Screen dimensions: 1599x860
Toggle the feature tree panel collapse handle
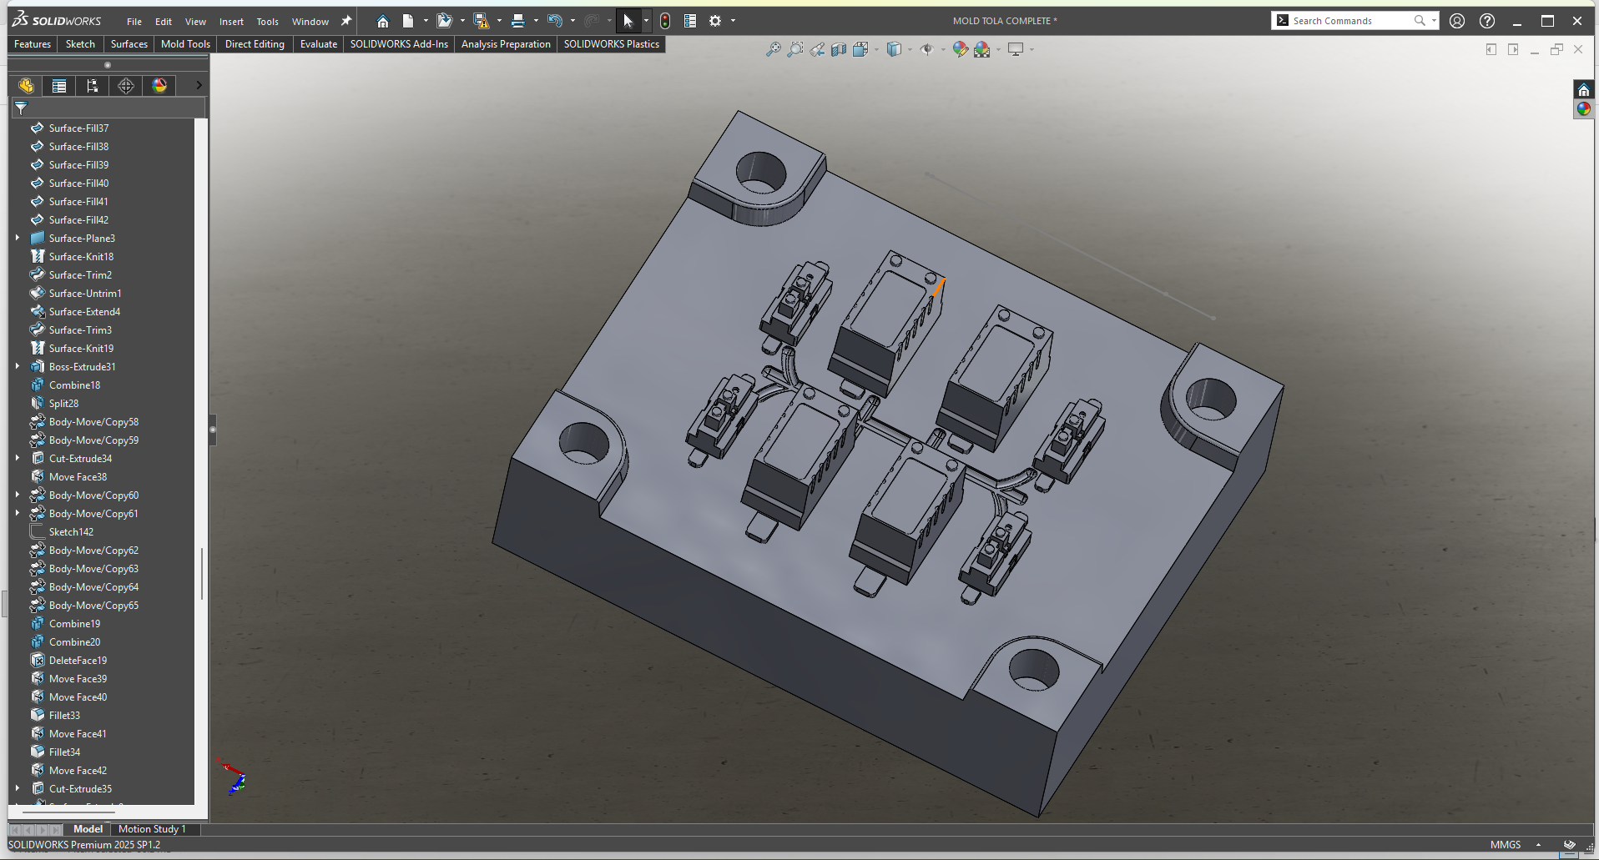coord(213,430)
